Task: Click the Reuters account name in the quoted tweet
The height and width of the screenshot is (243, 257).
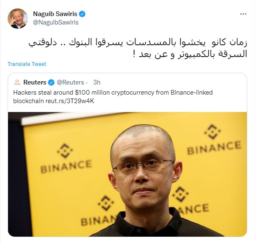Action: (x=35, y=82)
